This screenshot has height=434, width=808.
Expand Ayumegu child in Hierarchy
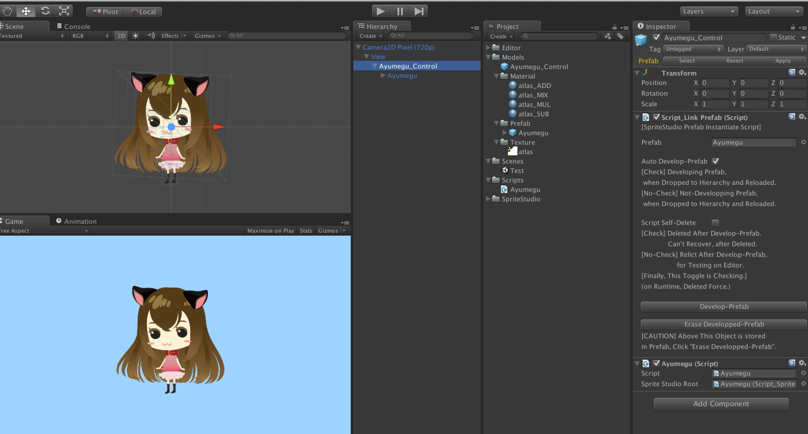click(383, 76)
